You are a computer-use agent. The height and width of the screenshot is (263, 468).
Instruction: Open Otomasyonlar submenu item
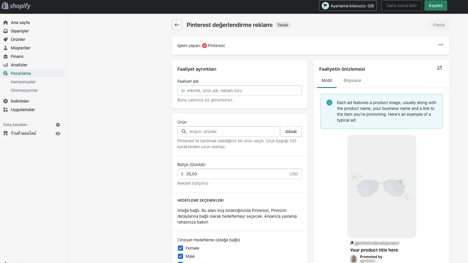[x=24, y=90]
